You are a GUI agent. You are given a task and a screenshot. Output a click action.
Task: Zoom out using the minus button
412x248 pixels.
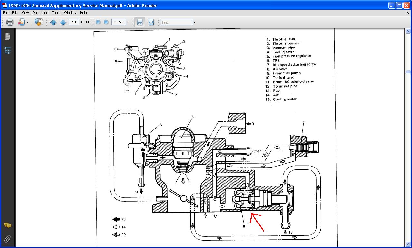coord(98,22)
